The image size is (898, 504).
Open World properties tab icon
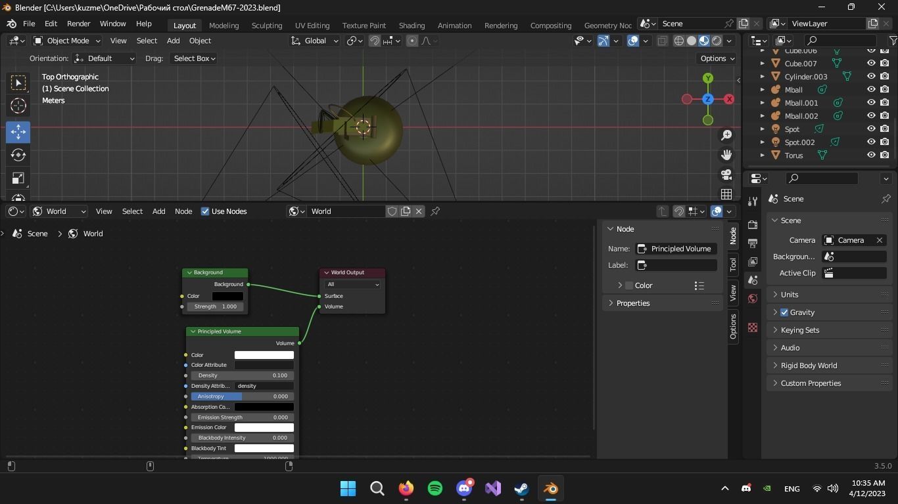[753, 299]
